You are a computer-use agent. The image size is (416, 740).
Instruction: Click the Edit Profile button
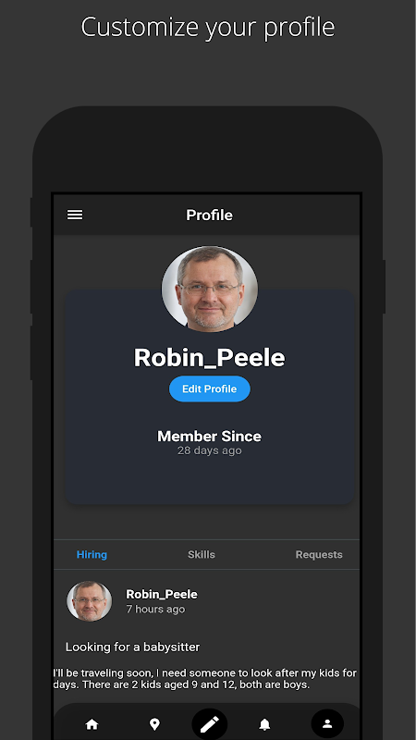coord(210,388)
